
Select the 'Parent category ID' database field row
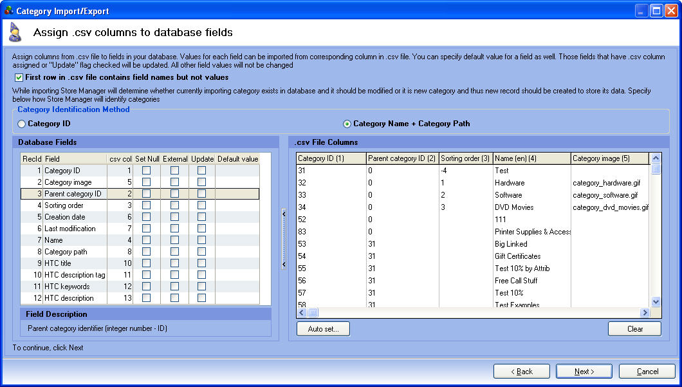coord(76,194)
